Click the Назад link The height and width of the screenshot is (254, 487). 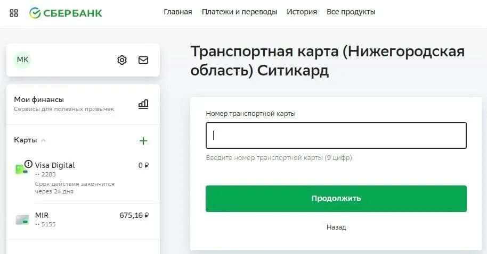pyautogui.click(x=336, y=227)
